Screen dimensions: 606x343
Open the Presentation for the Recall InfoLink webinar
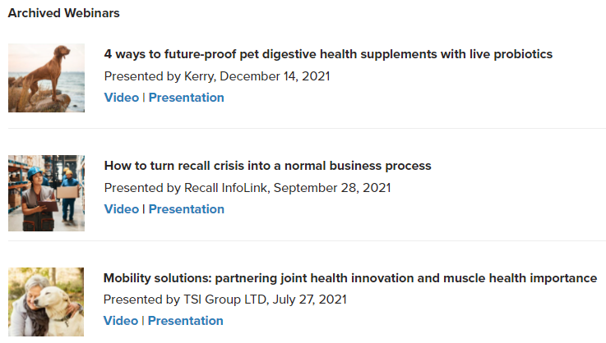pyautogui.click(x=187, y=208)
